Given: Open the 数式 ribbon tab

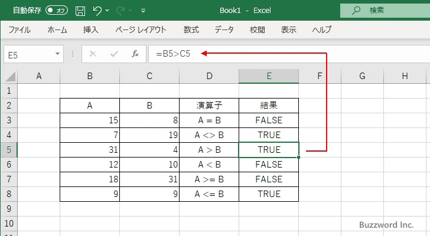Looking at the screenshot, I should click(191, 29).
